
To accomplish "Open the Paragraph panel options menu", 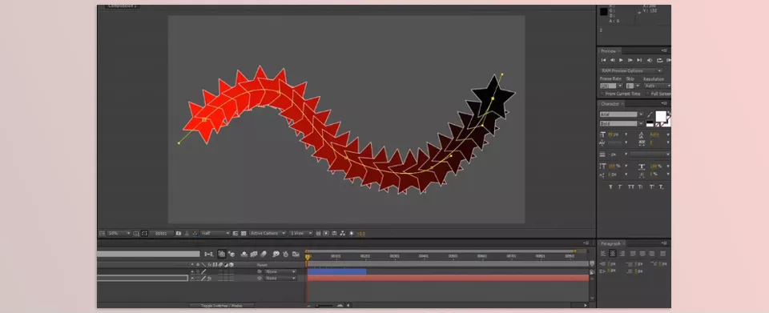I will 665,243.
